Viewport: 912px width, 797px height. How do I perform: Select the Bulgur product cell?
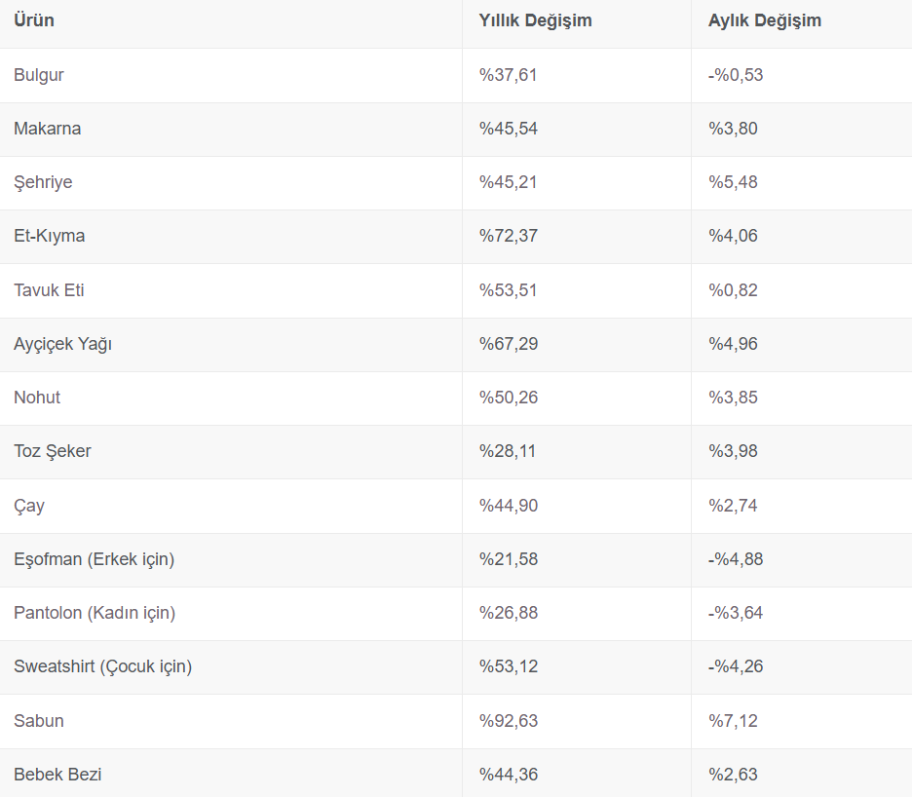pyautogui.click(x=39, y=75)
